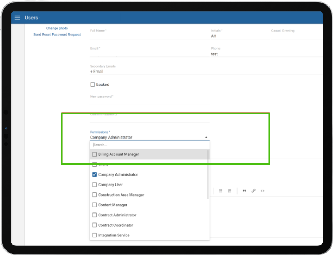Click the Change photo link
The image size is (334, 256).
[57, 28]
